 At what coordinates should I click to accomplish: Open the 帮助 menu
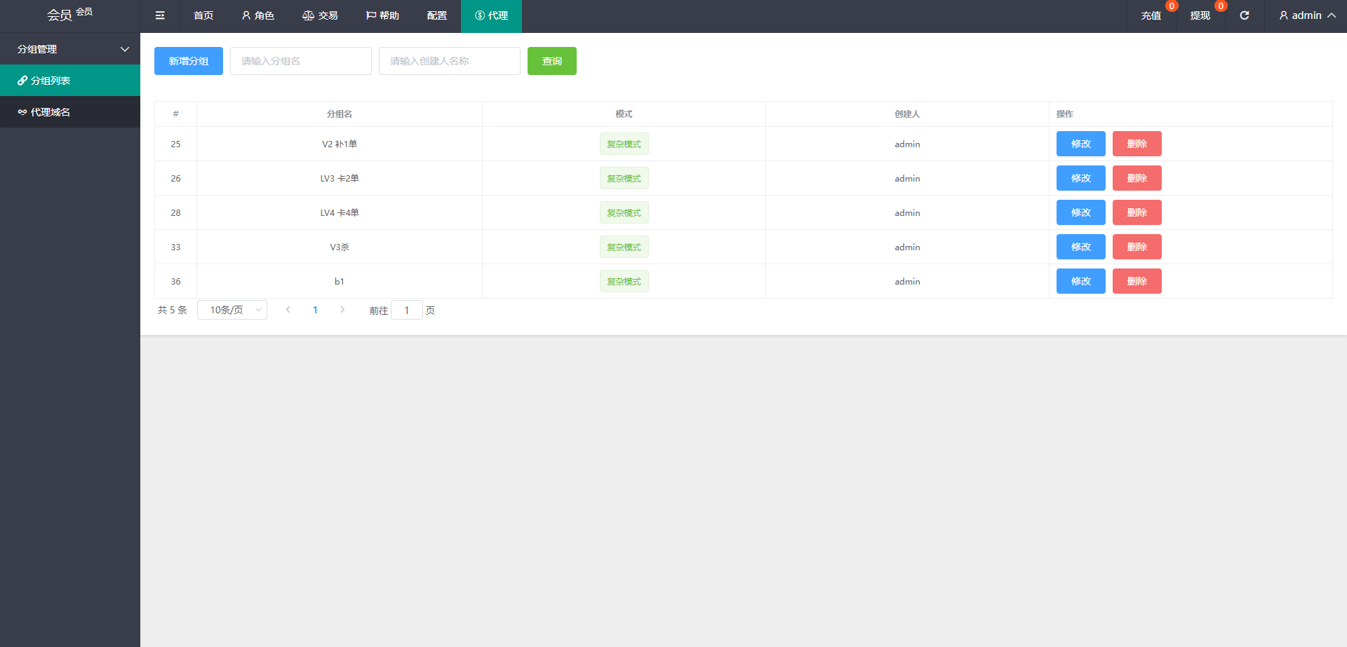tap(382, 15)
